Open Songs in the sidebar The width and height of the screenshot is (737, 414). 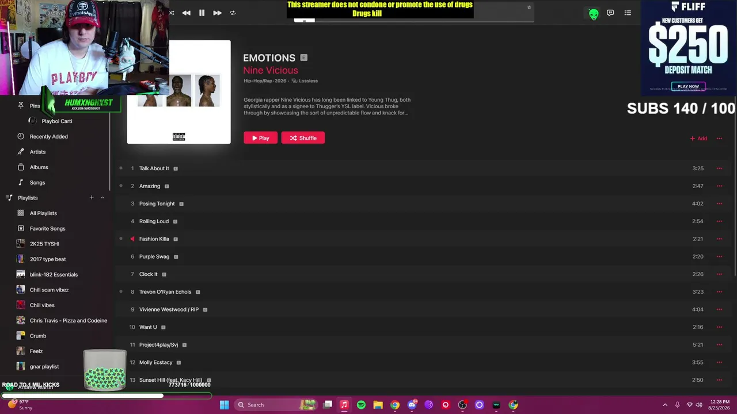[x=37, y=183]
